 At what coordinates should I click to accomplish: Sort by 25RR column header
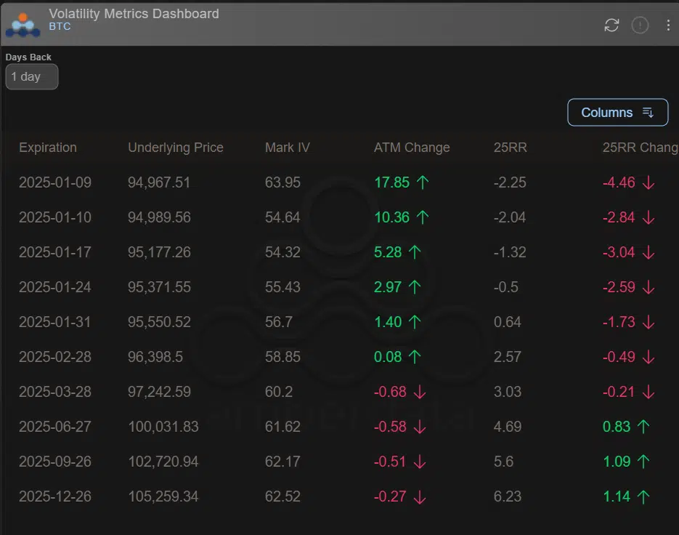point(510,148)
